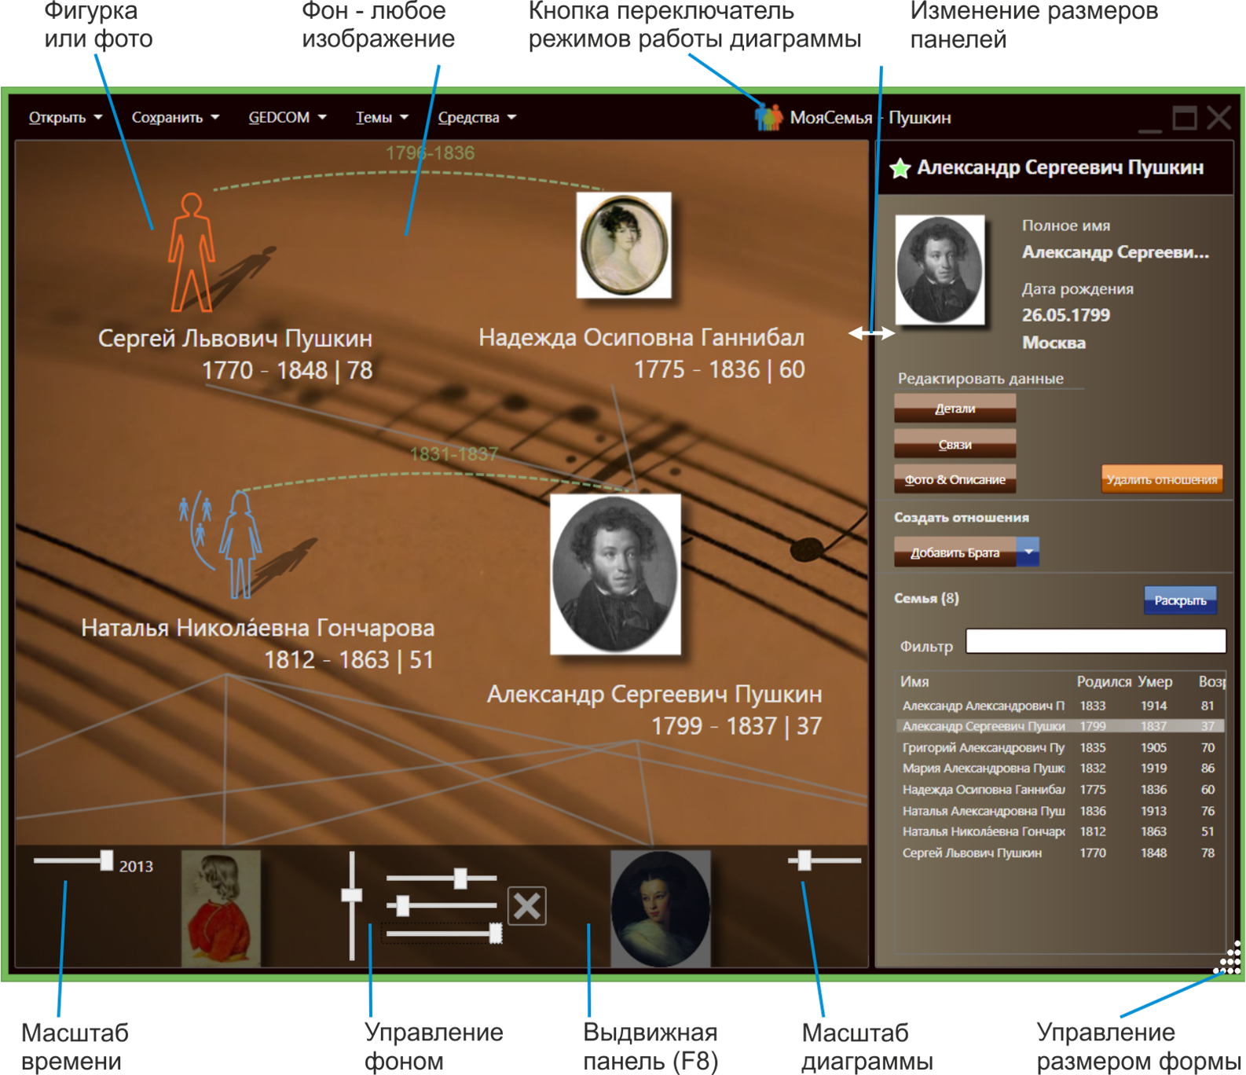Click the time scale slider handle near 2013
Image resolution: width=1246 pixels, height=1075 pixels.
click(x=106, y=860)
